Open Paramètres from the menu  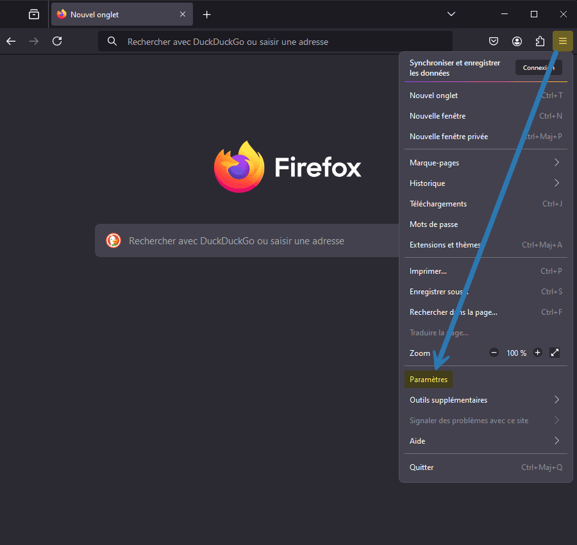pyautogui.click(x=486, y=380)
